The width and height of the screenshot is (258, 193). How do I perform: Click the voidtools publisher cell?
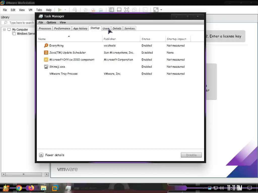pos(110,46)
